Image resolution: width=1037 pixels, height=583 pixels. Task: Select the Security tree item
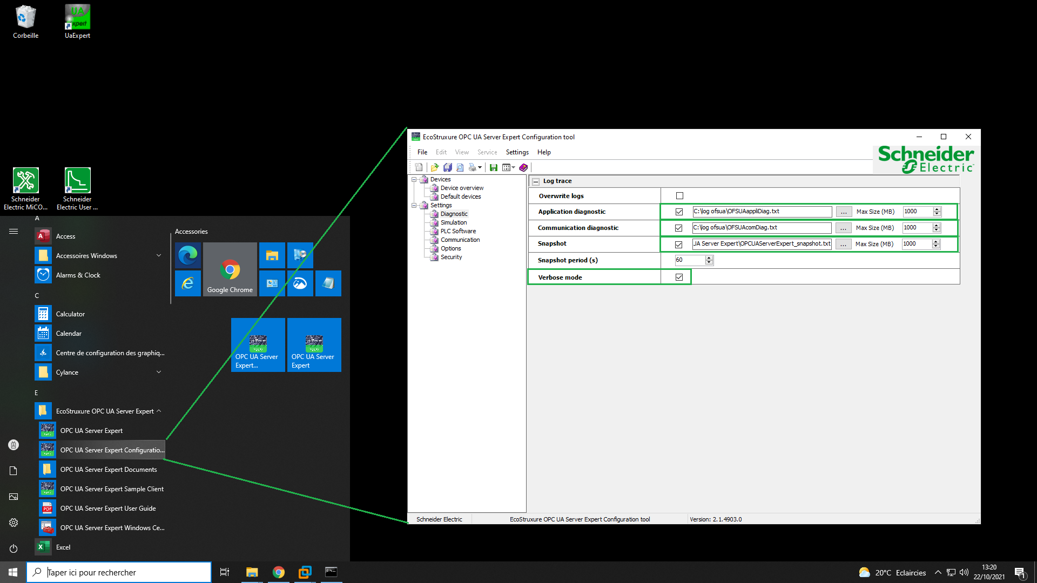click(x=451, y=257)
